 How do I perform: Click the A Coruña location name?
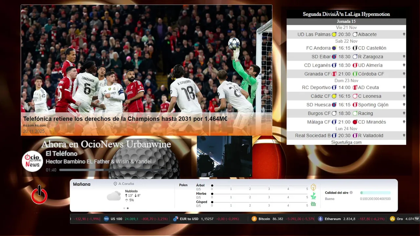[126, 184]
